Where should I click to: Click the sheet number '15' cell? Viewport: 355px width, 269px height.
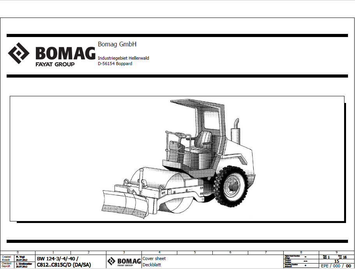pos(337,261)
